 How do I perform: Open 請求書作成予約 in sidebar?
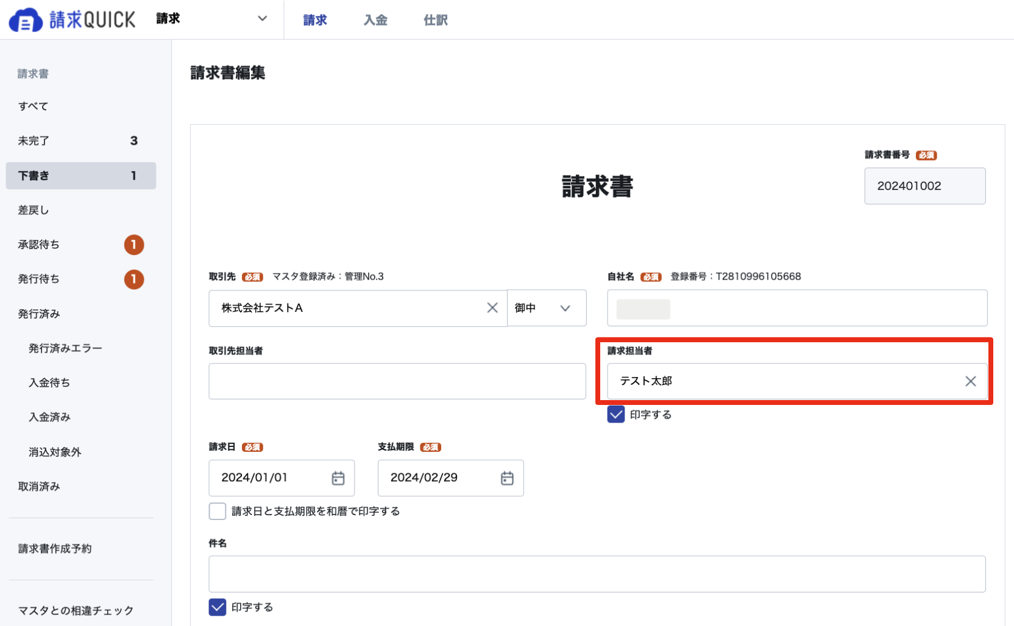point(55,549)
